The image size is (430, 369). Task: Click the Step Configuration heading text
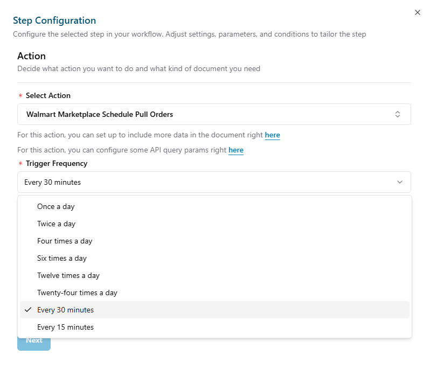pos(54,20)
